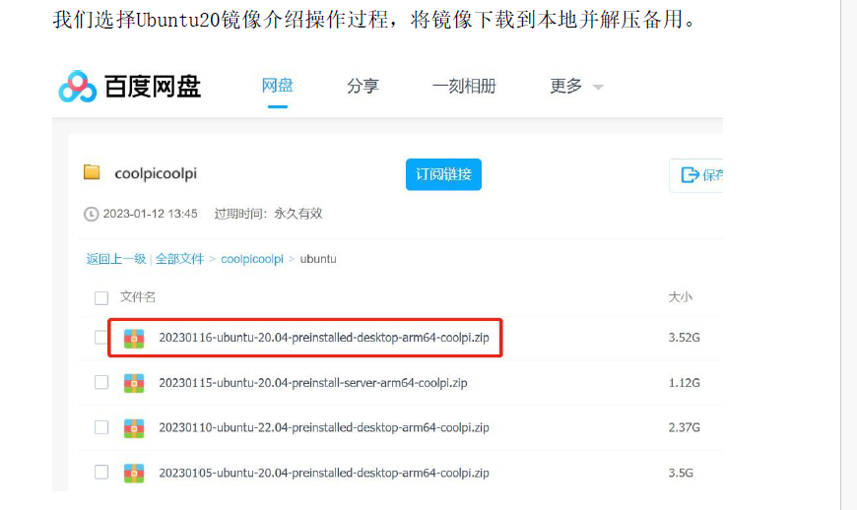Image resolution: width=857 pixels, height=510 pixels.
Task: Click the ubuntu breadcrumb text
Action: click(318, 259)
